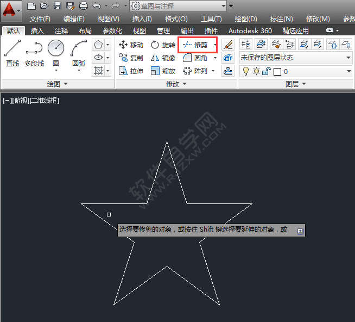Expand the Circle tool dropdown arrow
Viewport: 355px width, 322px height.
(x=56, y=71)
